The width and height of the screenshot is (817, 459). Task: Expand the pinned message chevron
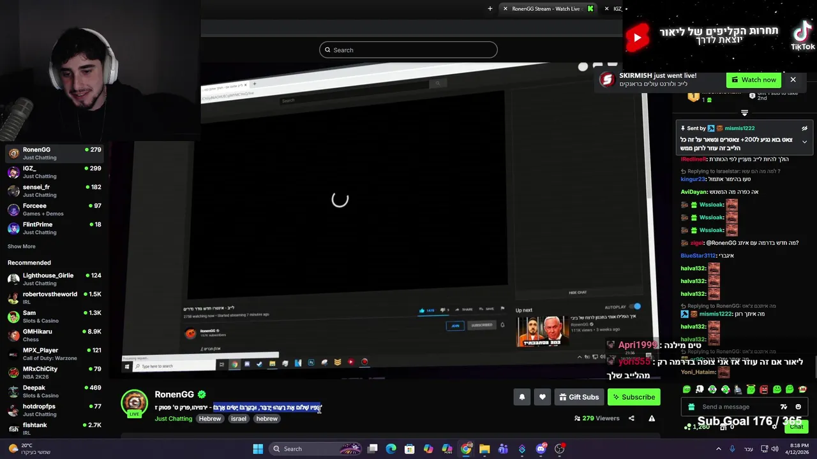point(804,142)
